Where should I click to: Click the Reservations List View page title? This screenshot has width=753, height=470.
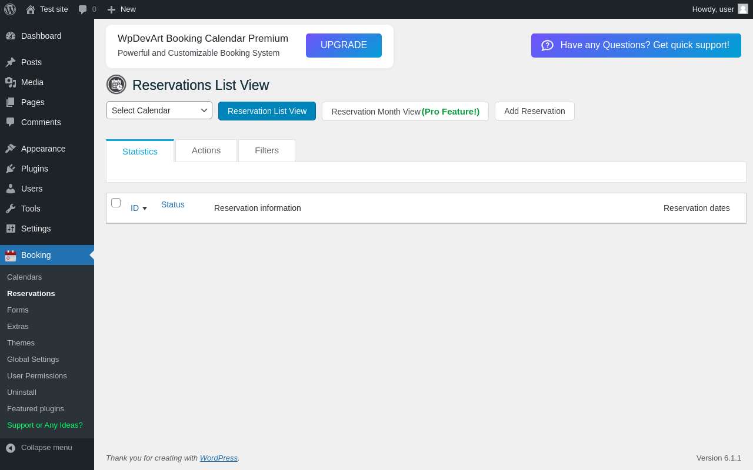point(201,85)
